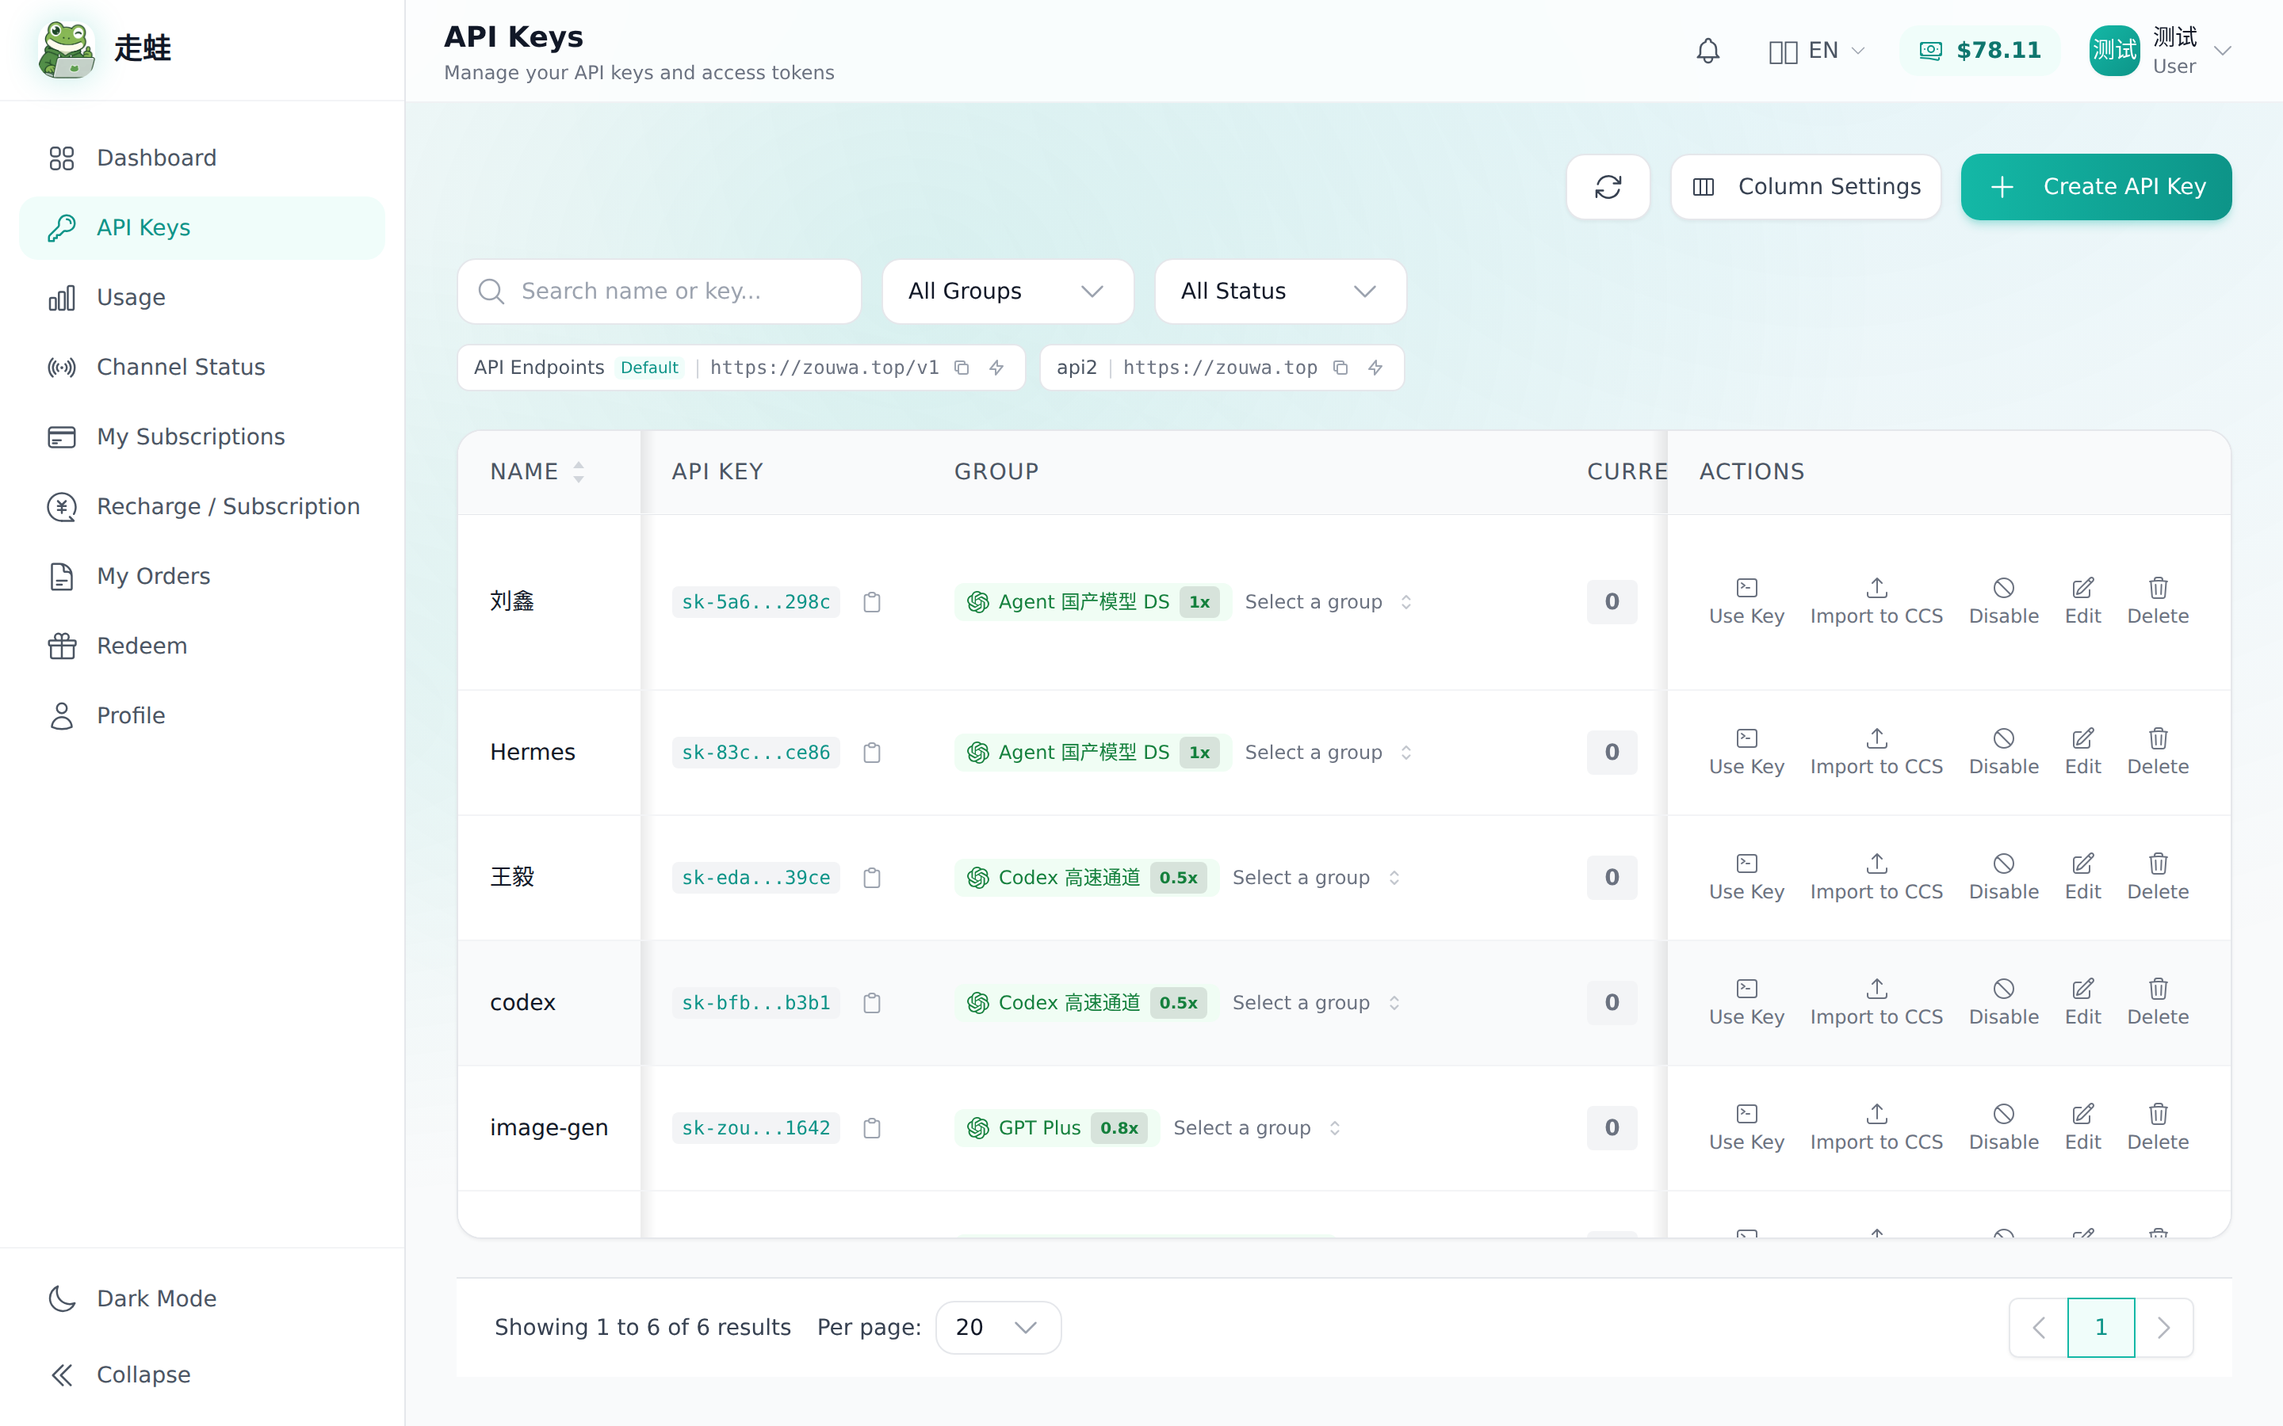Open Channel Status page
This screenshot has height=1426, width=2283.
click(202, 367)
